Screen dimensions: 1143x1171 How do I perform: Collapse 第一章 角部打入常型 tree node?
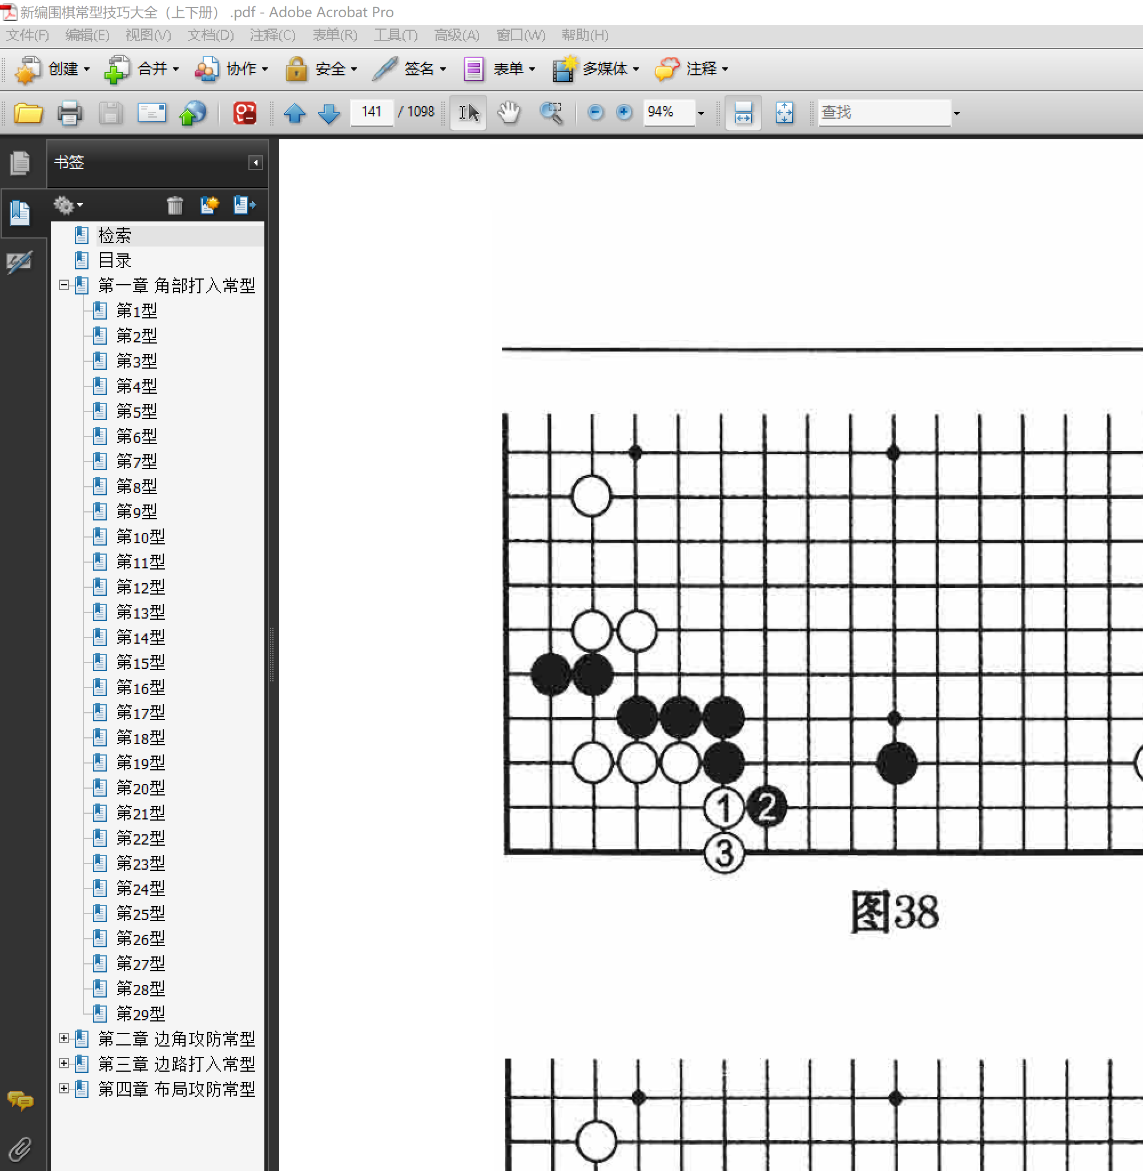coord(63,285)
